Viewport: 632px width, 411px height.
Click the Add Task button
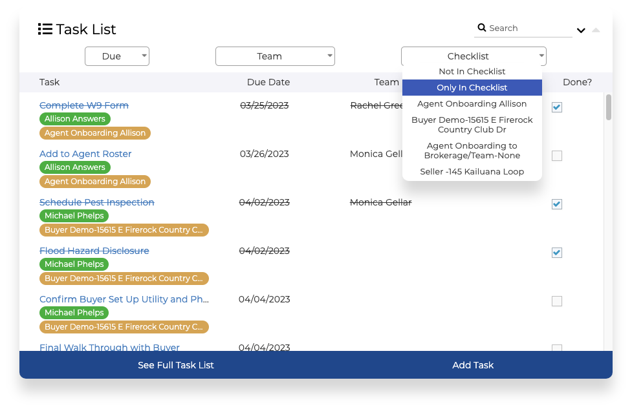[473, 365]
